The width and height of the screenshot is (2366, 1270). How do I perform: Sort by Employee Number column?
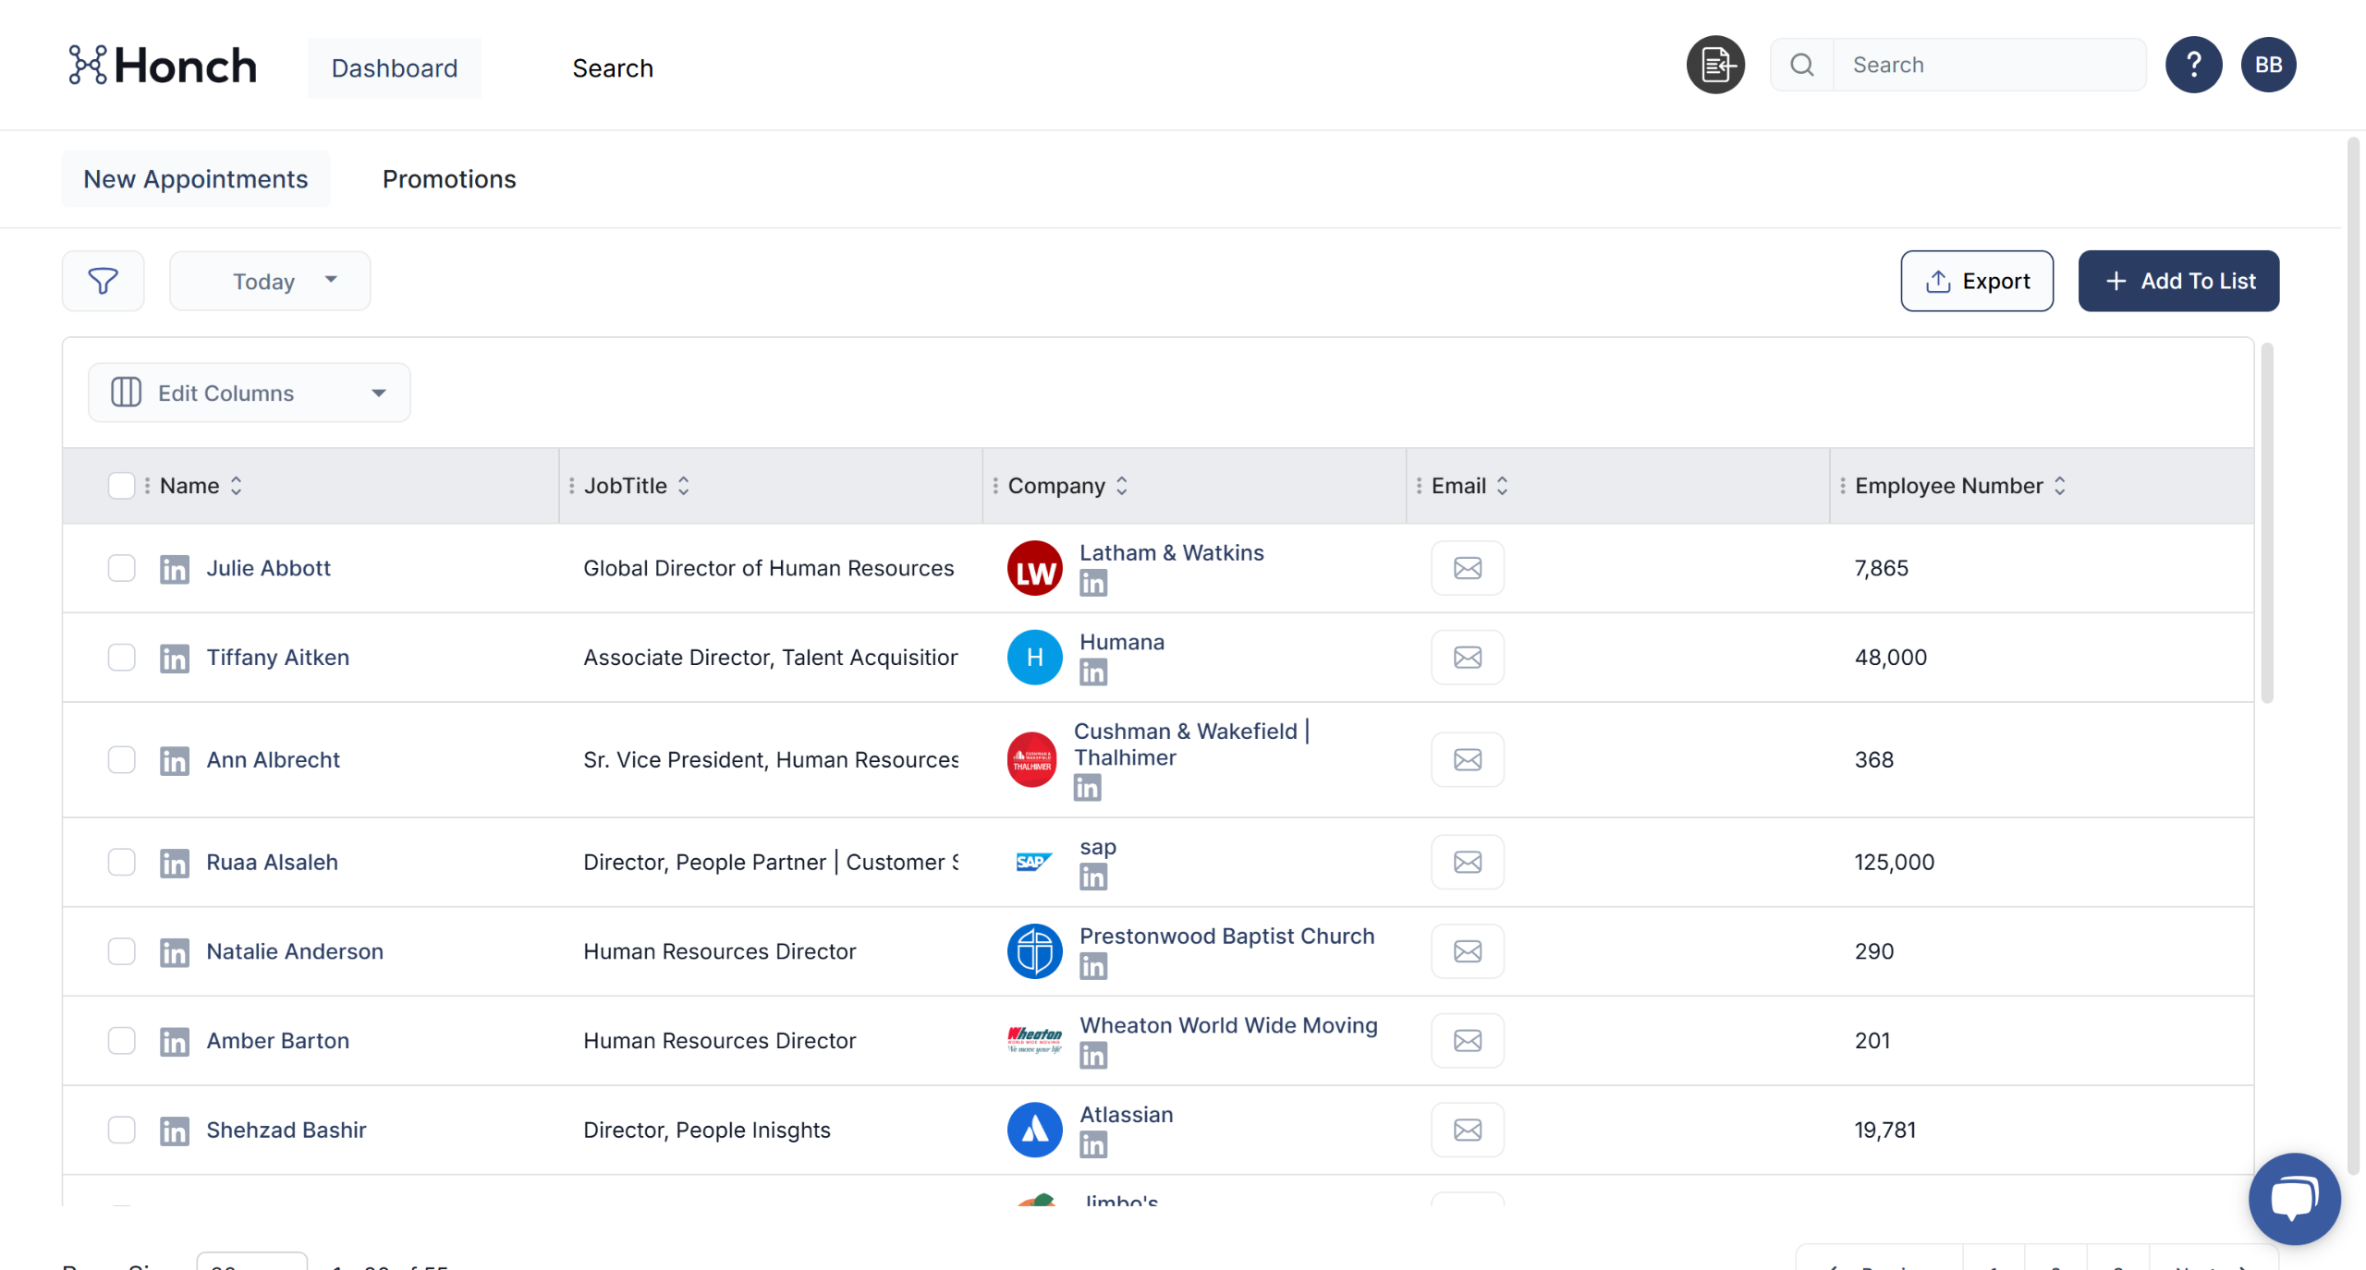point(2058,486)
